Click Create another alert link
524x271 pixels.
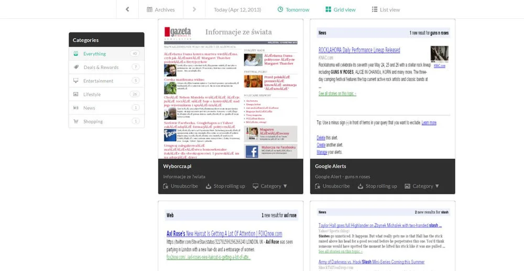(x=321, y=145)
